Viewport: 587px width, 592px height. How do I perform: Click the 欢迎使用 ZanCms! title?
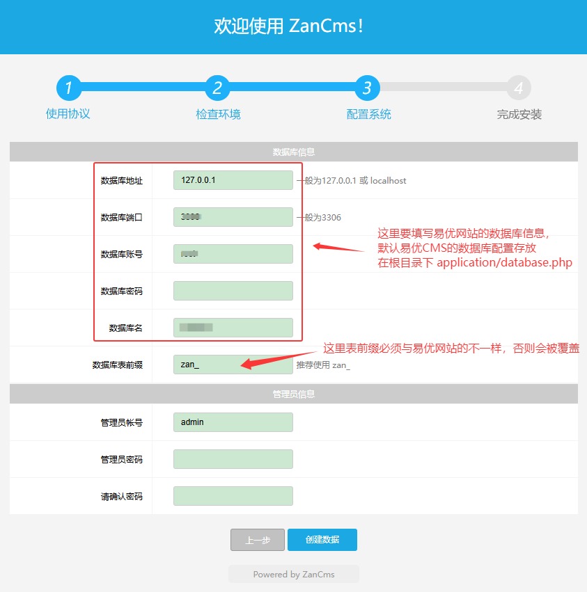(x=289, y=26)
